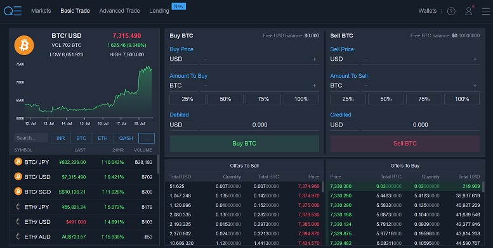Increase Amount To Sell with plus
This screenshot has width=493, height=248.
coord(475,85)
